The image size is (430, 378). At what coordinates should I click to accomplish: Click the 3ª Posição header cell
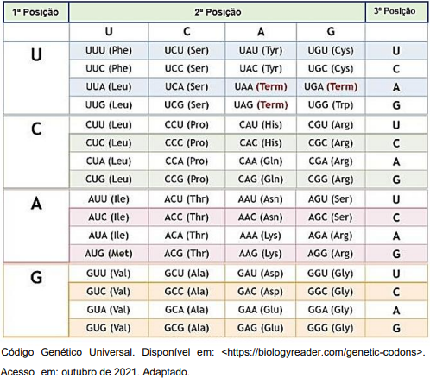[396, 11]
